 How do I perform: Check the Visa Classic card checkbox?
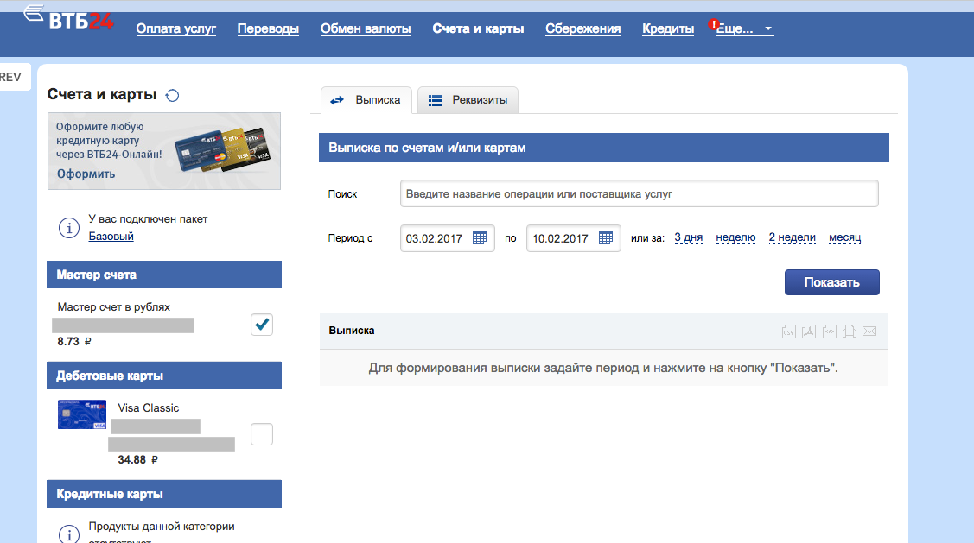click(x=262, y=434)
